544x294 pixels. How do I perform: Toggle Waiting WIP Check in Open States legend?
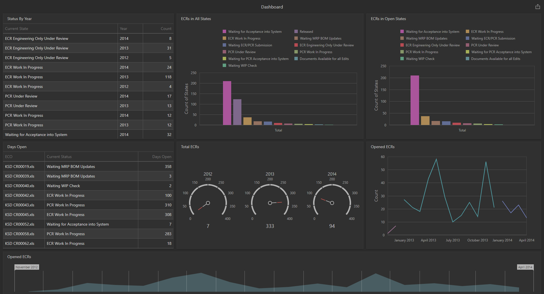pos(417,59)
